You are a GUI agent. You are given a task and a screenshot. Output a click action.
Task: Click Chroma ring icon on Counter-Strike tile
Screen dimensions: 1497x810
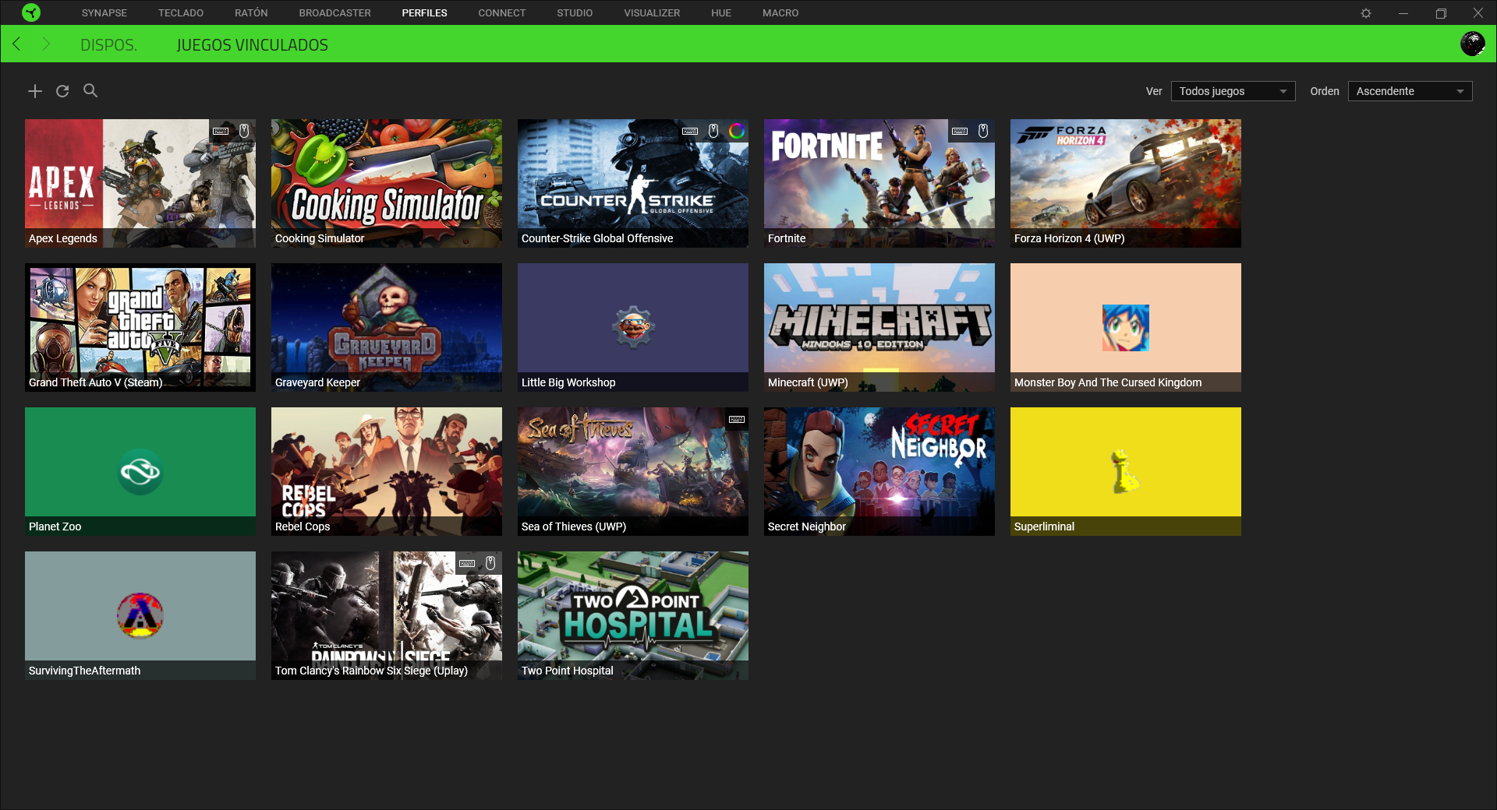tap(737, 131)
